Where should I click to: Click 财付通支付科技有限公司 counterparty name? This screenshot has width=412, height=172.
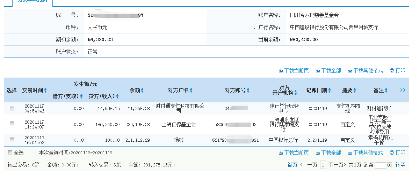coord(180,108)
